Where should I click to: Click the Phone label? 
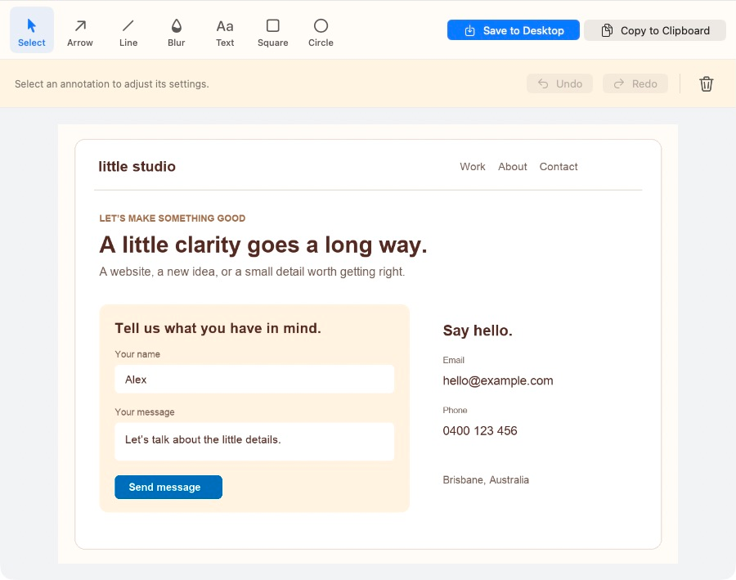(455, 410)
